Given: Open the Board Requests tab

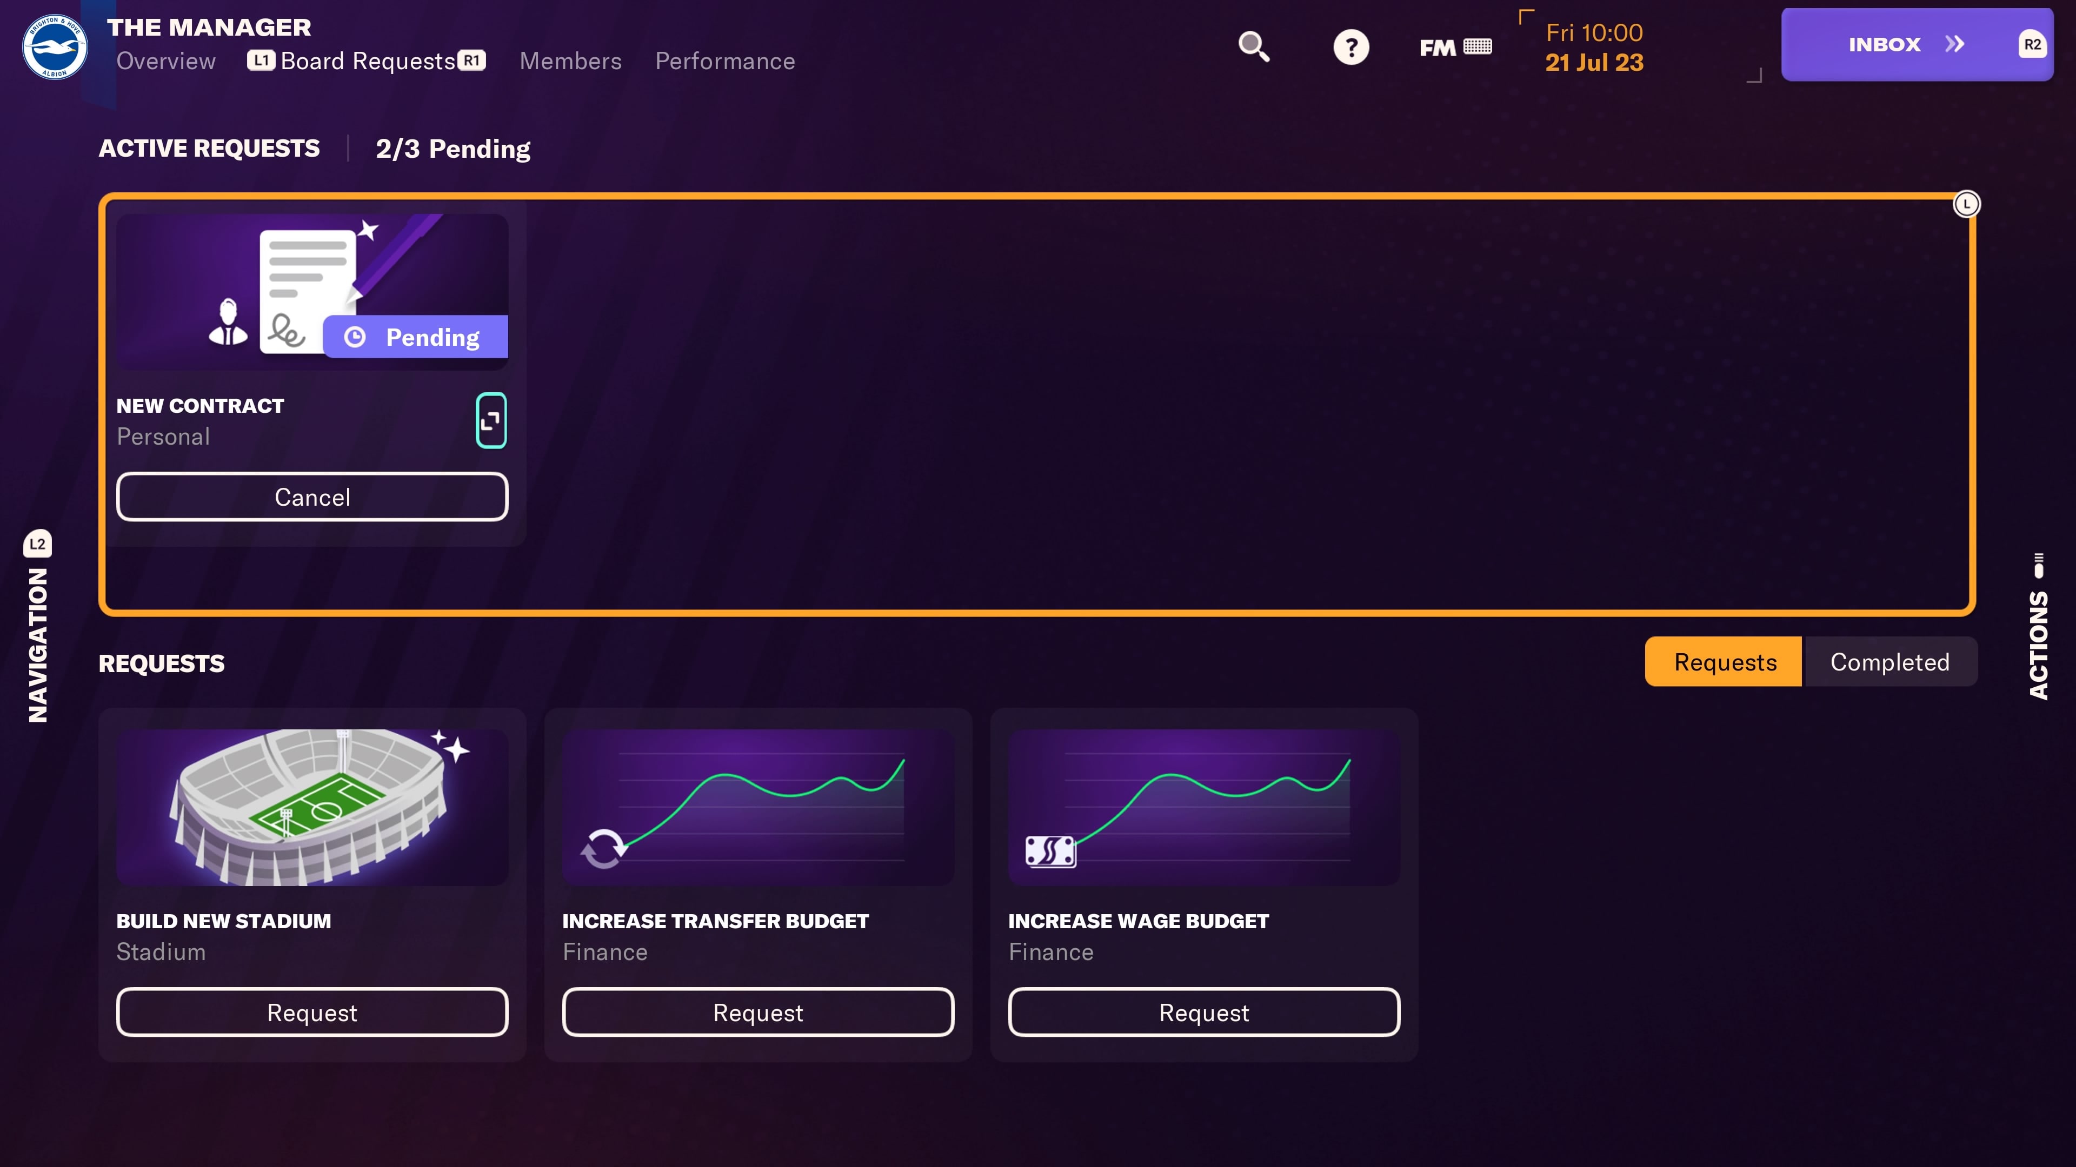Looking at the screenshot, I should (368, 60).
